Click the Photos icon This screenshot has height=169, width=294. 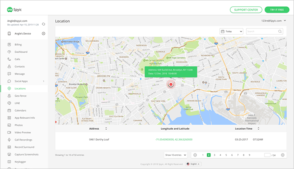coord(9,125)
